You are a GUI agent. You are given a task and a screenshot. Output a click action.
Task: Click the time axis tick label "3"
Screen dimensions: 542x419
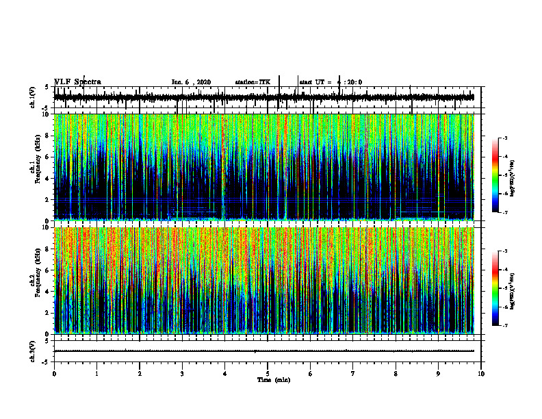(x=182, y=374)
